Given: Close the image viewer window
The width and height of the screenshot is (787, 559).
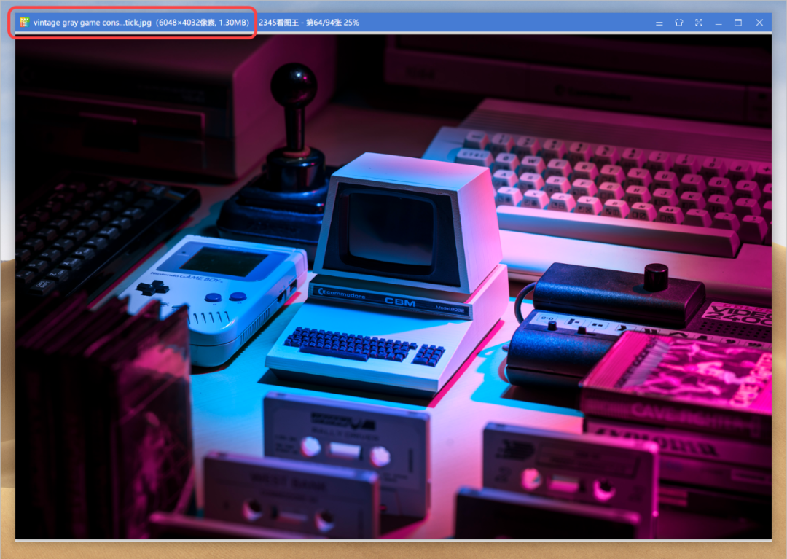Looking at the screenshot, I should (x=759, y=23).
